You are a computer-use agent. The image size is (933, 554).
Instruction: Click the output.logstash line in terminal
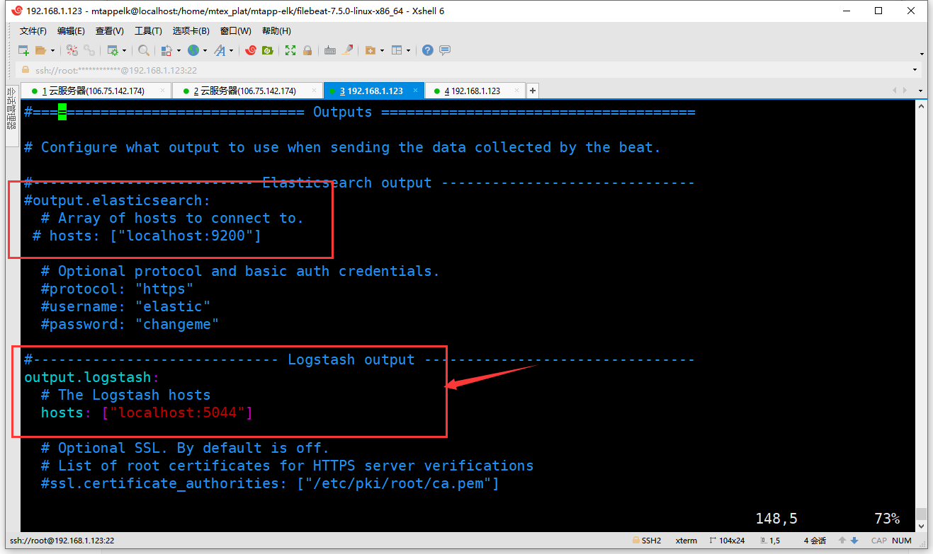click(92, 378)
